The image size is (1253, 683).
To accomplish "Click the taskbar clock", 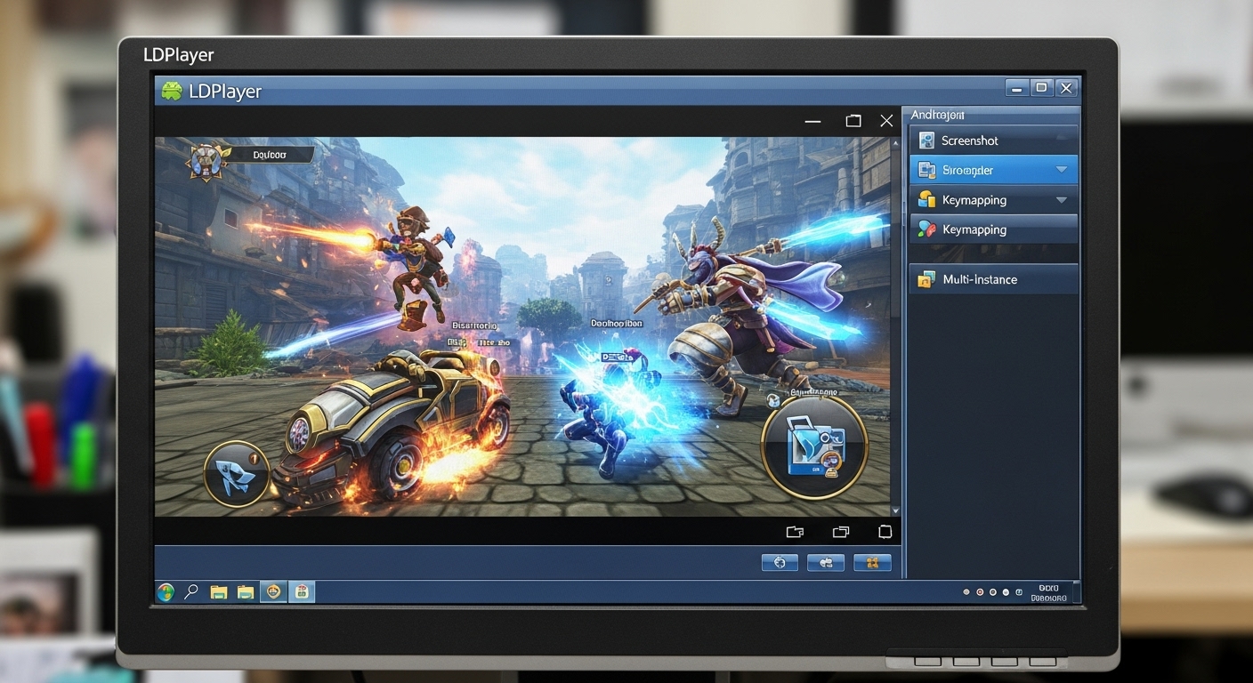I will (1048, 593).
